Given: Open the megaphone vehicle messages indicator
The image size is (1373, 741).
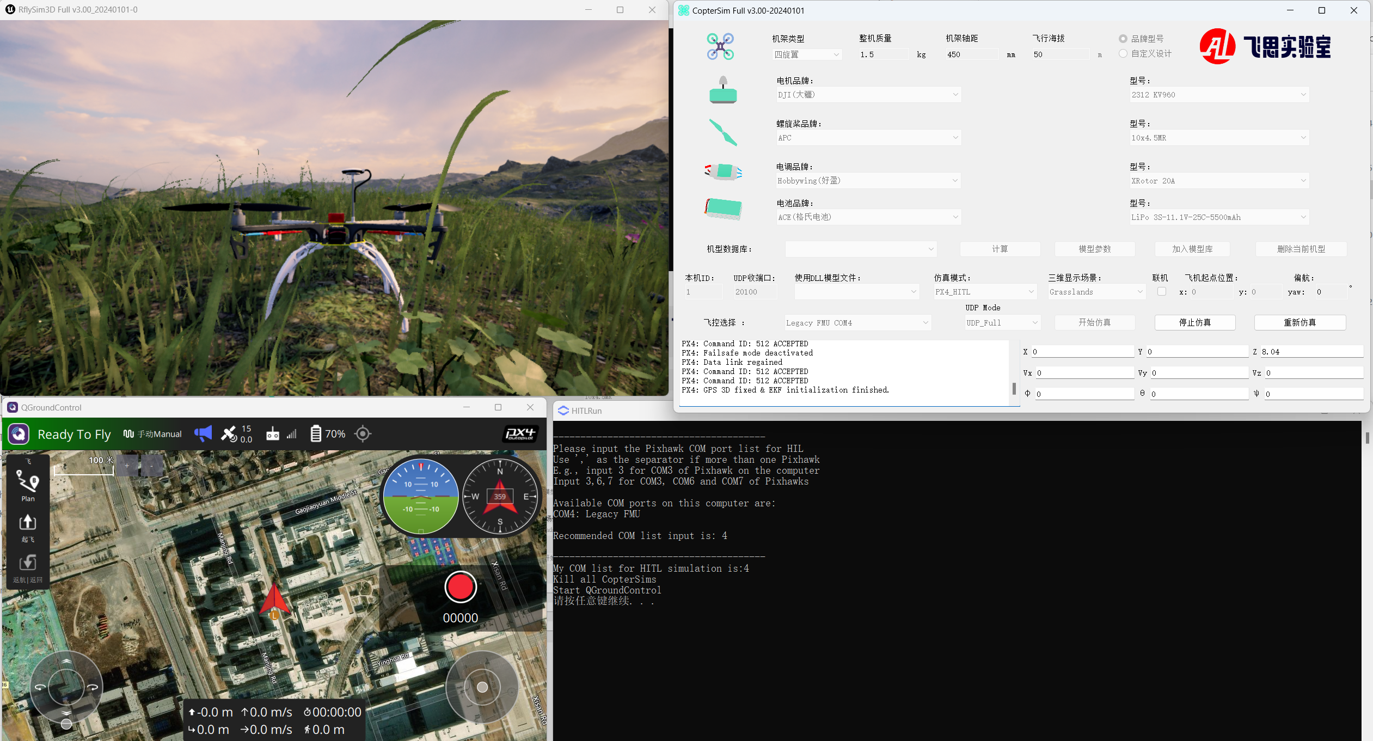Looking at the screenshot, I should tap(203, 434).
